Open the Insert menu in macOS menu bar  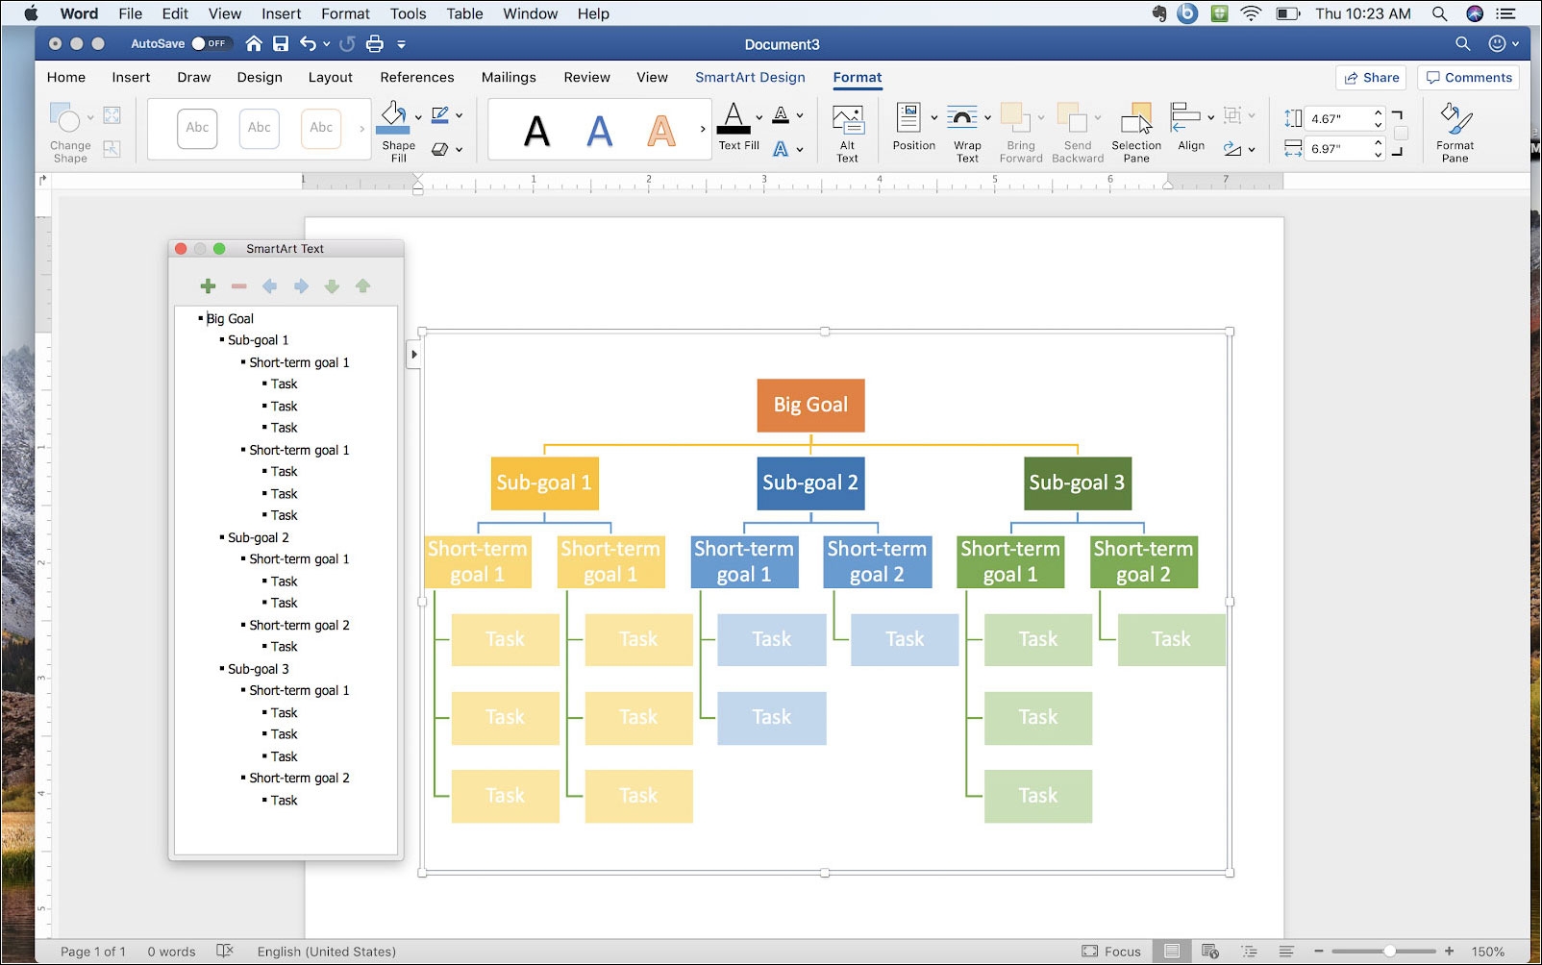click(x=281, y=13)
